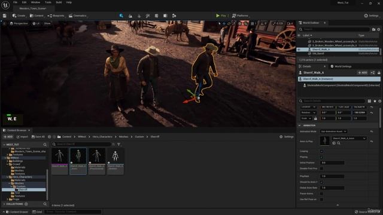Open the Content Browser filter icon
Image resolution: width=383 pixels, height=215 pixels.
(118, 145)
